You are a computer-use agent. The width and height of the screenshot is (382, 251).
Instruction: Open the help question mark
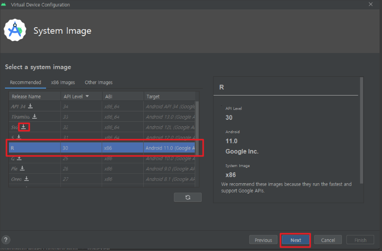[x=6, y=240]
